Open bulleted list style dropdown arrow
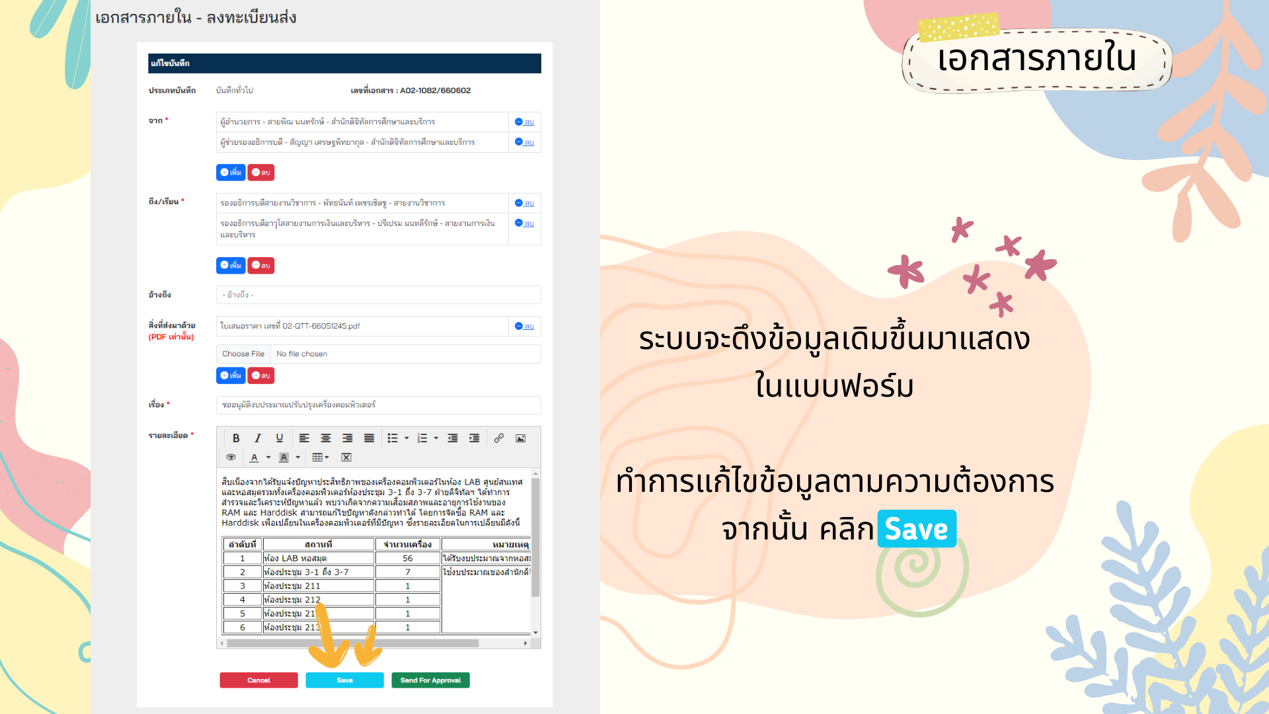Screen dimensions: 1269x714 [406, 438]
